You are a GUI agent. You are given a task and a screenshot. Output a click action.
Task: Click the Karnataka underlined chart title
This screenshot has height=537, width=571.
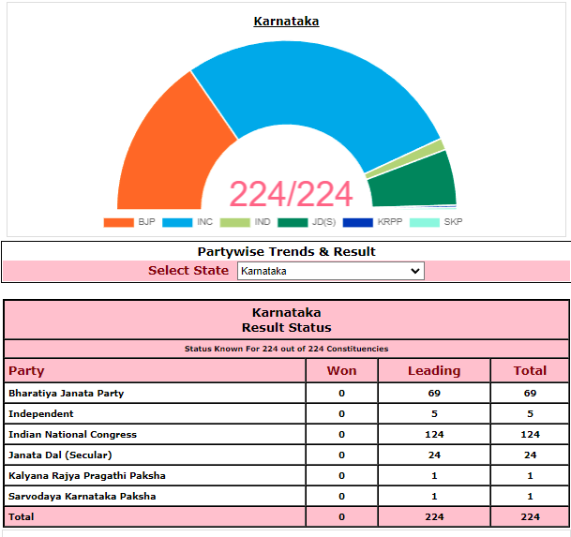pyautogui.click(x=286, y=22)
